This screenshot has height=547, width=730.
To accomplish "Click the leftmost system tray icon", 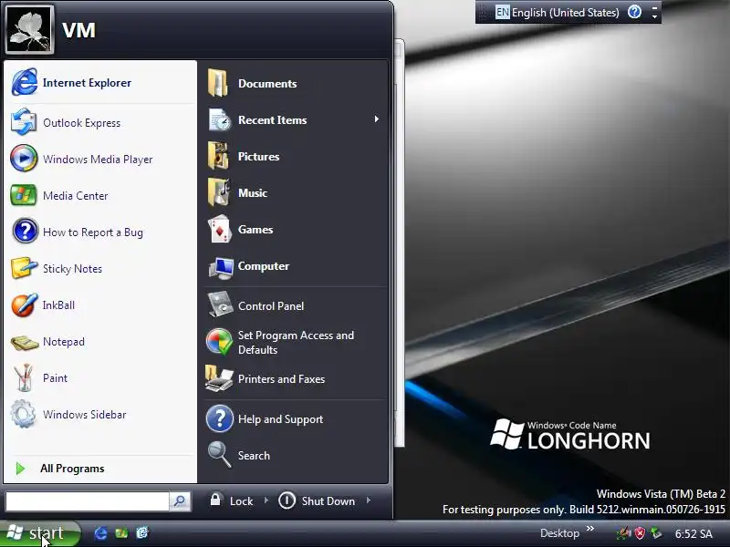I will pos(624,533).
